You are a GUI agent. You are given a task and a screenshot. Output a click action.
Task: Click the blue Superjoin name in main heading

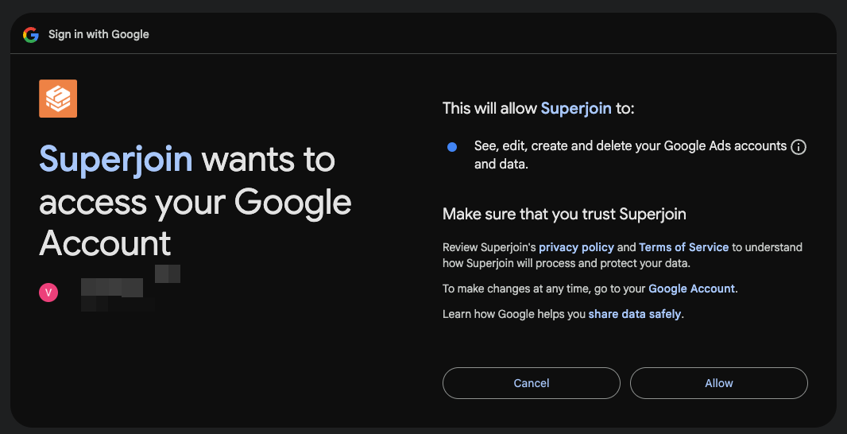pos(116,160)
